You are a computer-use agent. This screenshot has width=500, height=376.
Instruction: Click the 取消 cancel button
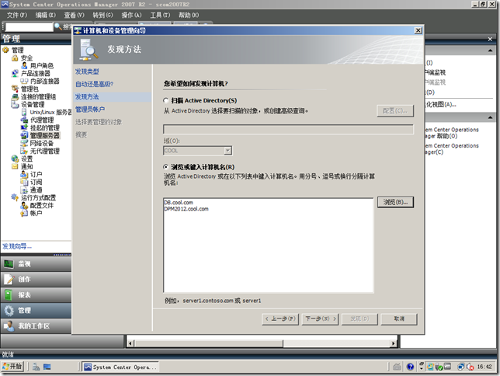click(399, 319)
